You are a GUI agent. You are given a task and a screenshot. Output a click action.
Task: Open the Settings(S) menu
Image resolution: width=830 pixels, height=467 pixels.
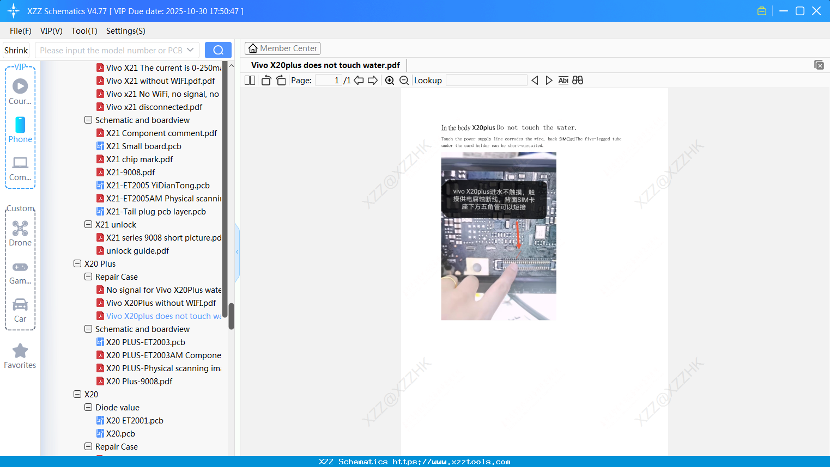tap(126, 31)
